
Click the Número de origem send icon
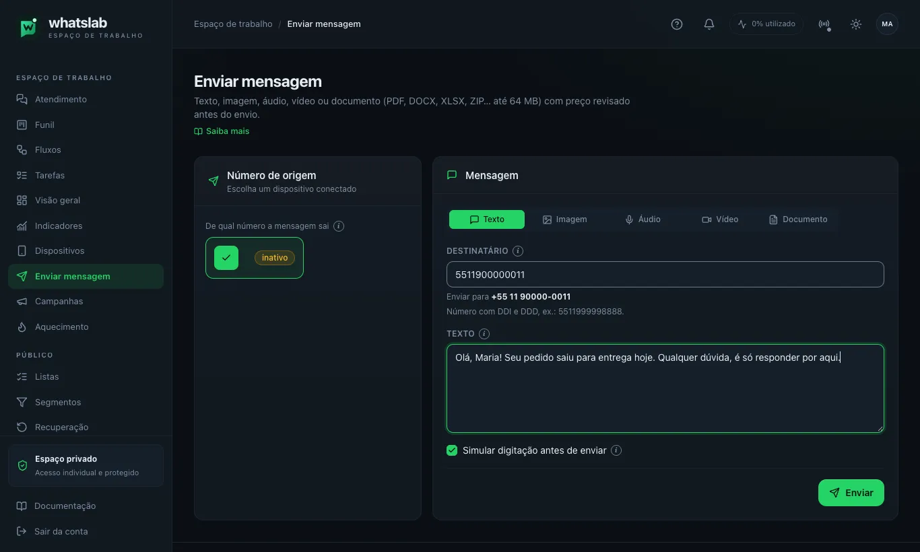tap(213, 181)
